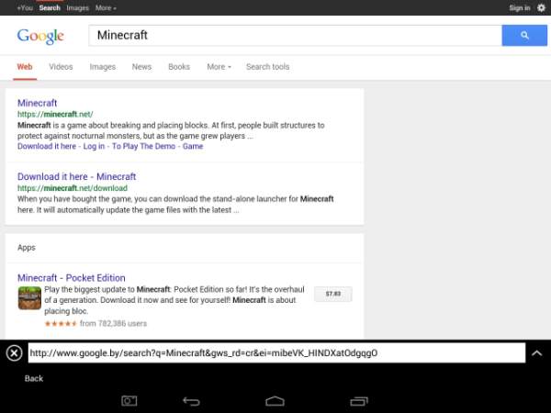This screenshot has height=413, width=551.
Task: Focus the google.by URL address field
Action: (276, 353)
